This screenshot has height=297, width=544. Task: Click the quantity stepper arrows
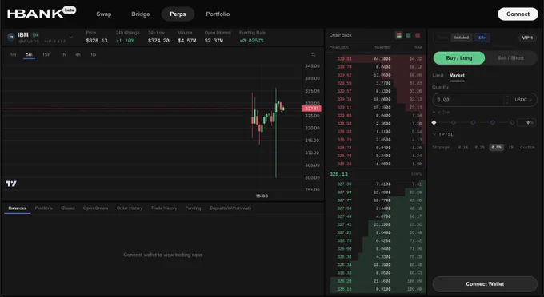coord(507,100)
